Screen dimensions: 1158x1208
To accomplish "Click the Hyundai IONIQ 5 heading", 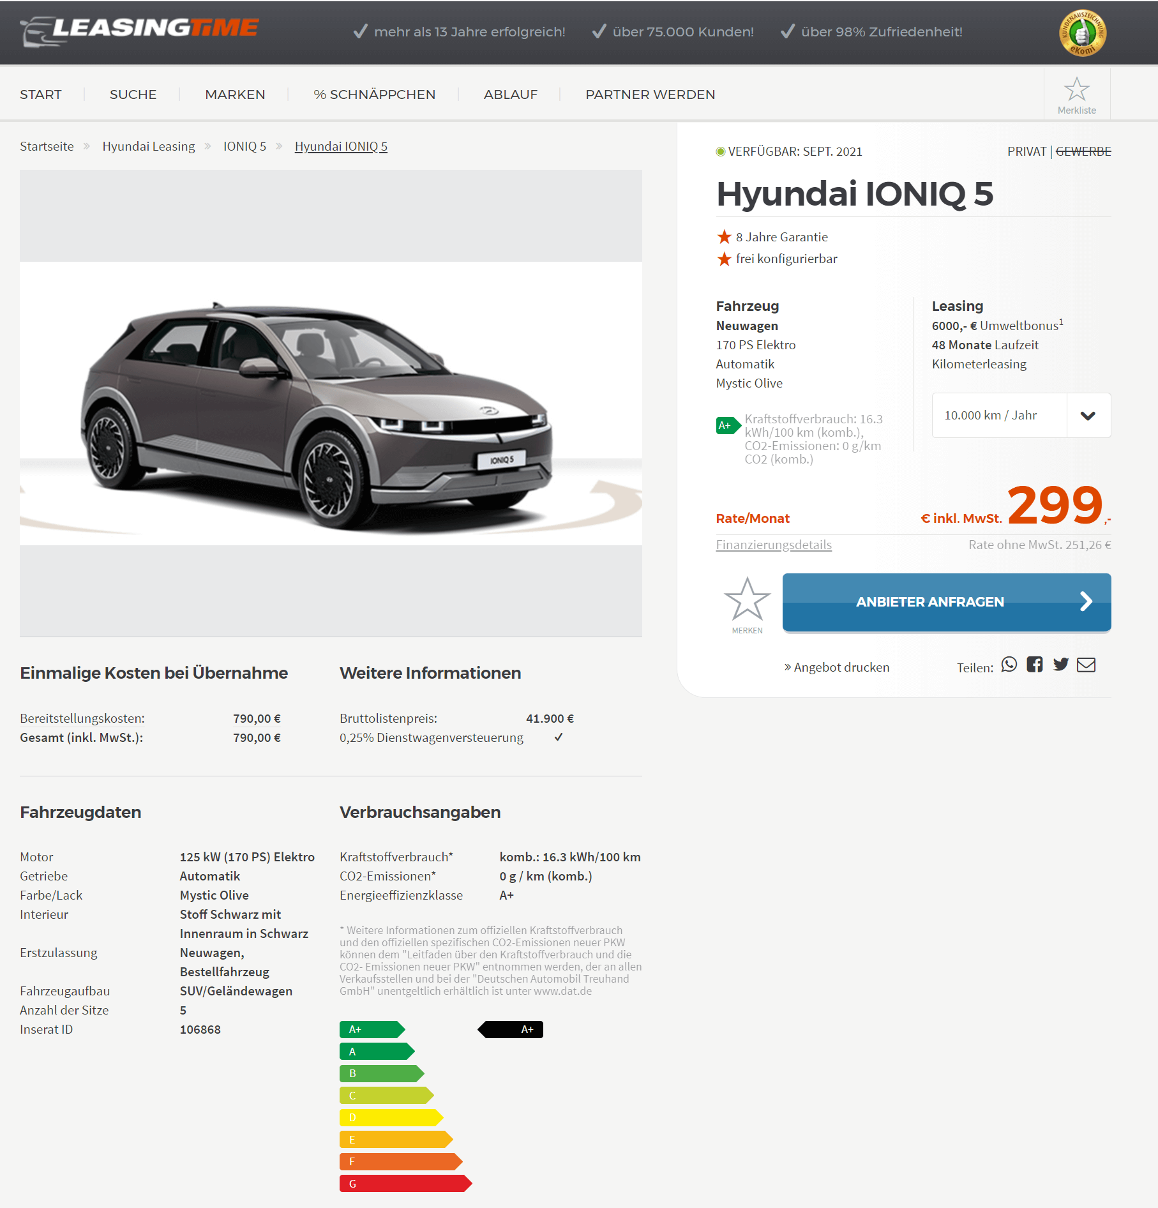I will click(855, 194).
